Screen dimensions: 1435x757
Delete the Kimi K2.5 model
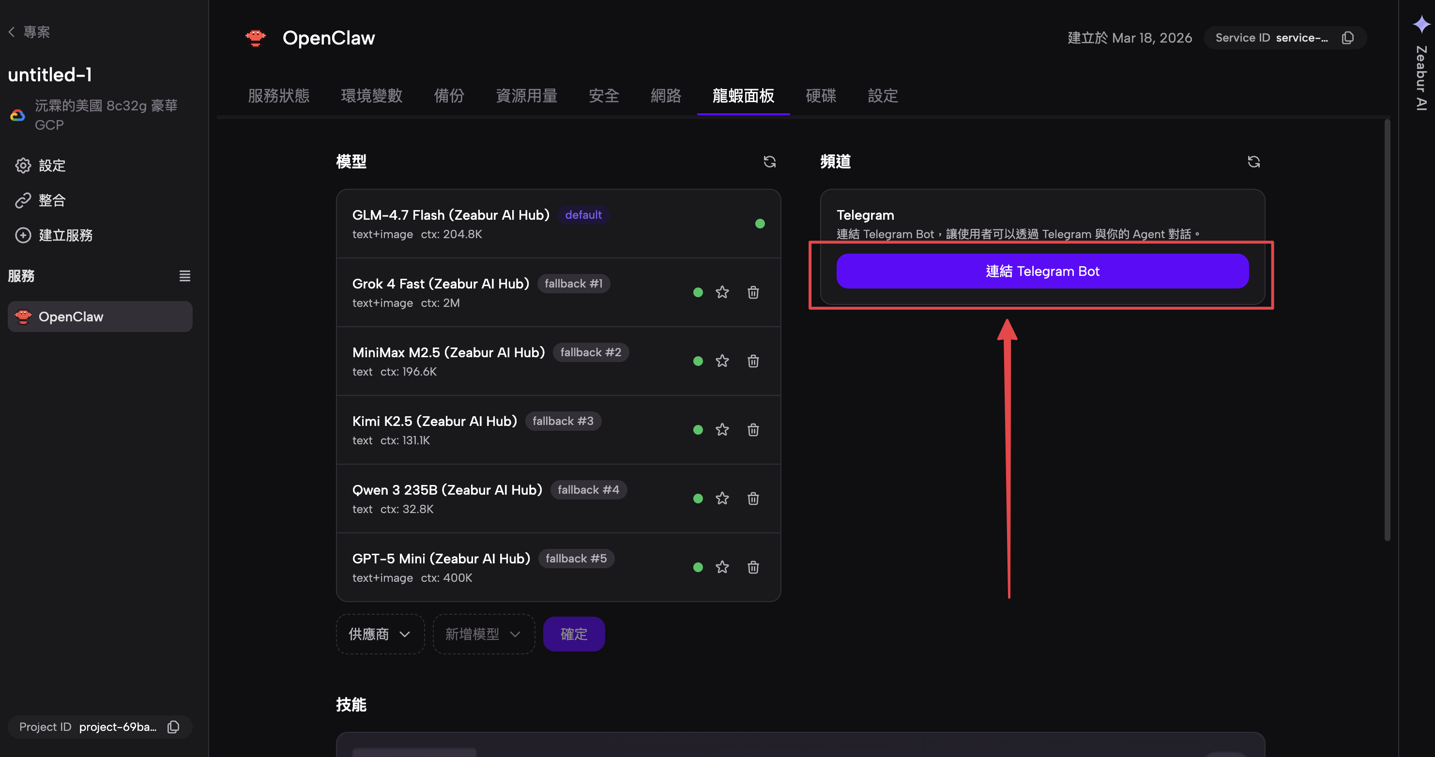pos(752,429)
